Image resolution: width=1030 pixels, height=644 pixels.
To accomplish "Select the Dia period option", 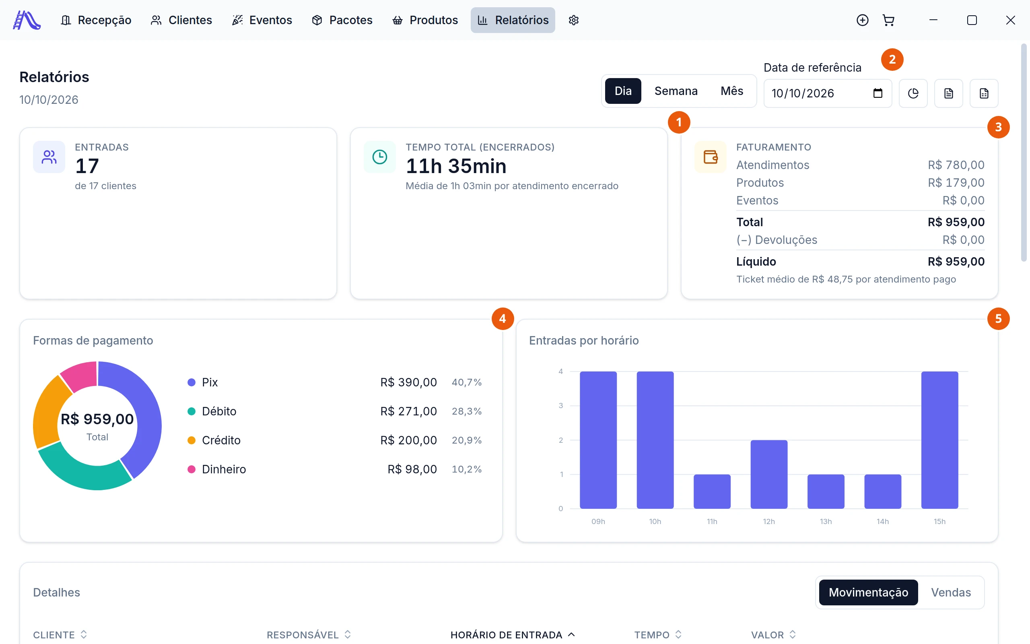I will point(623,91).
